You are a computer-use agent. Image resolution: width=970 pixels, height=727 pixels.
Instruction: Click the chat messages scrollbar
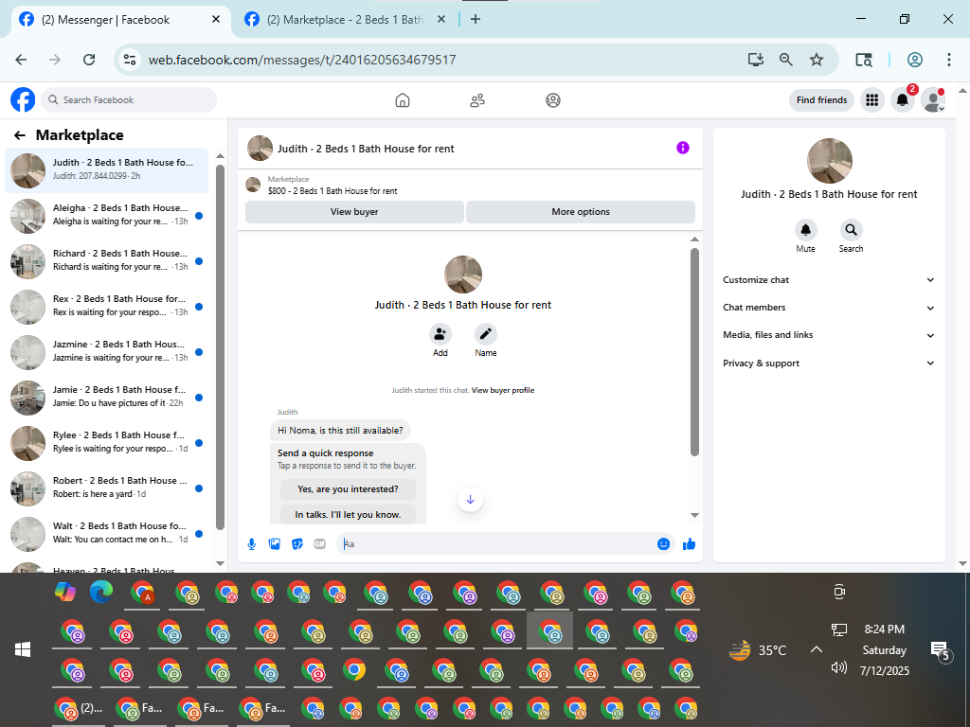point(694,352)
